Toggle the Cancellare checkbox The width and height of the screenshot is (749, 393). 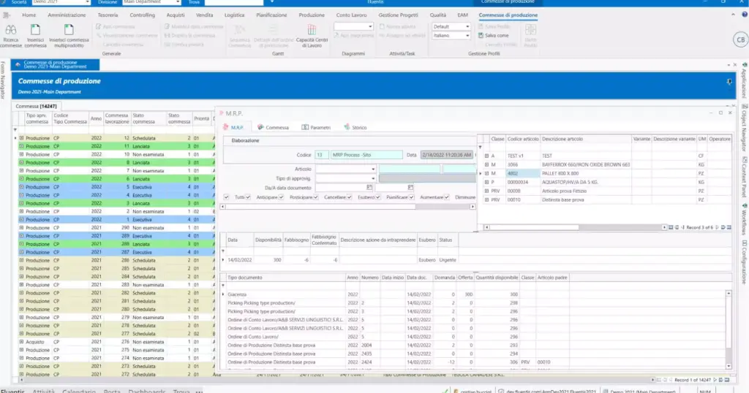349,197
